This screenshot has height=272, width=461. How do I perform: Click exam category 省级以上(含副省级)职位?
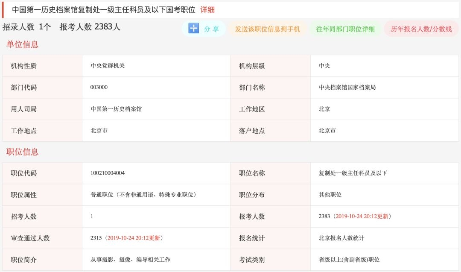pyautogui.click(x=349, y=260)
